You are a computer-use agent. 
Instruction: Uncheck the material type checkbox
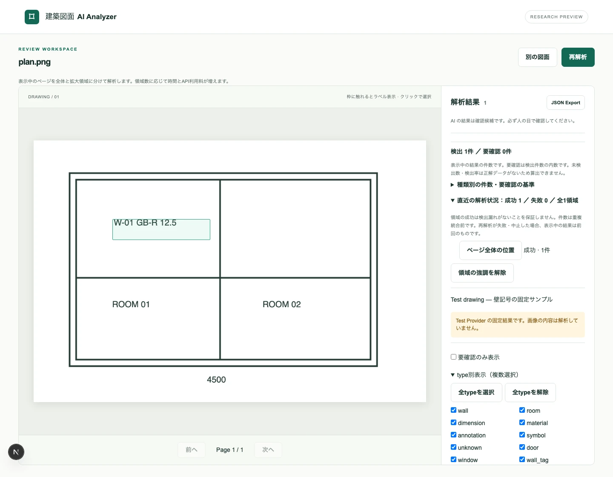tap(522, 423)
